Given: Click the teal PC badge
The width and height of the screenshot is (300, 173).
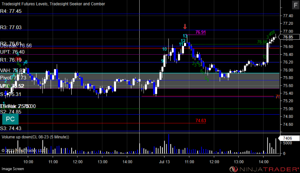Looking at the screenshot, I should [x=10, y=119].
